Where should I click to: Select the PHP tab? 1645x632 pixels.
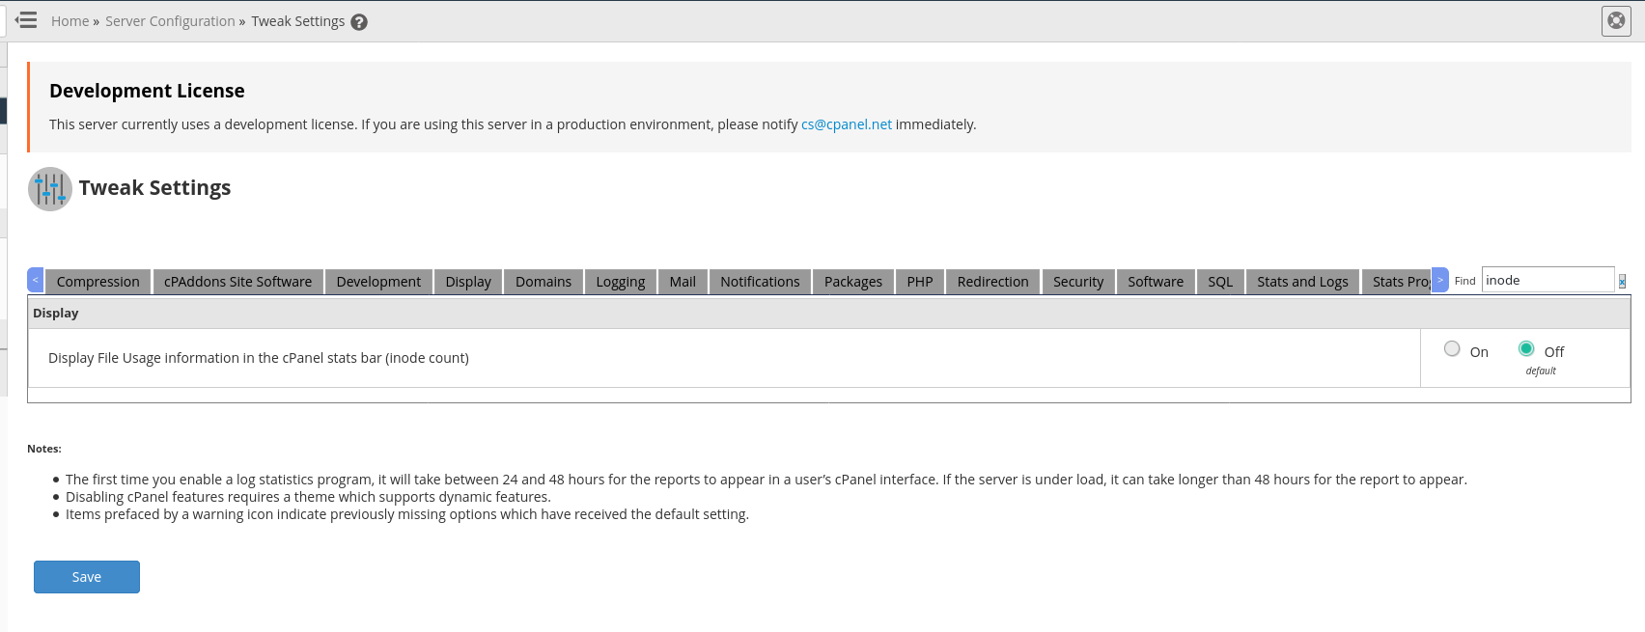pos(919,282)
